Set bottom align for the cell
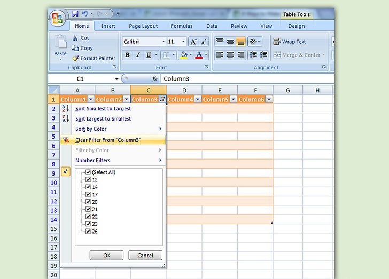389x279 pixels. (240, 42)
